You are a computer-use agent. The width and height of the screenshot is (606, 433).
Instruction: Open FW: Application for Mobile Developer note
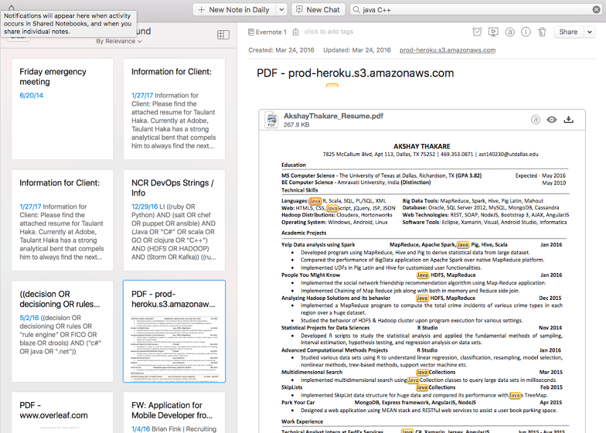[x=174, y=412]
